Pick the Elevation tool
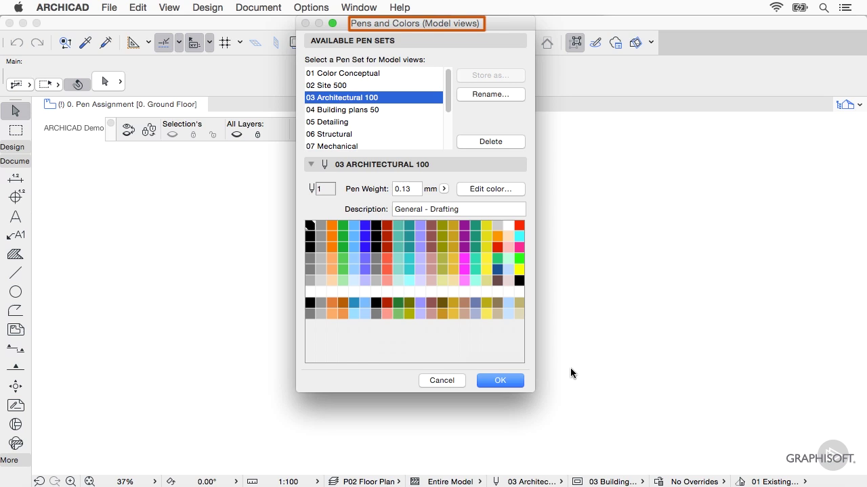This screenshot has height=487, width=867. pos(16,367)
